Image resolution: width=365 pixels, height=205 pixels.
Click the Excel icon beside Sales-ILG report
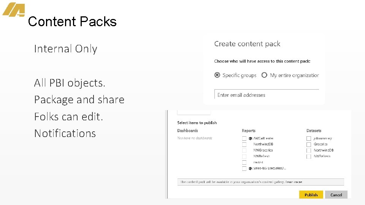pos(251,169)
